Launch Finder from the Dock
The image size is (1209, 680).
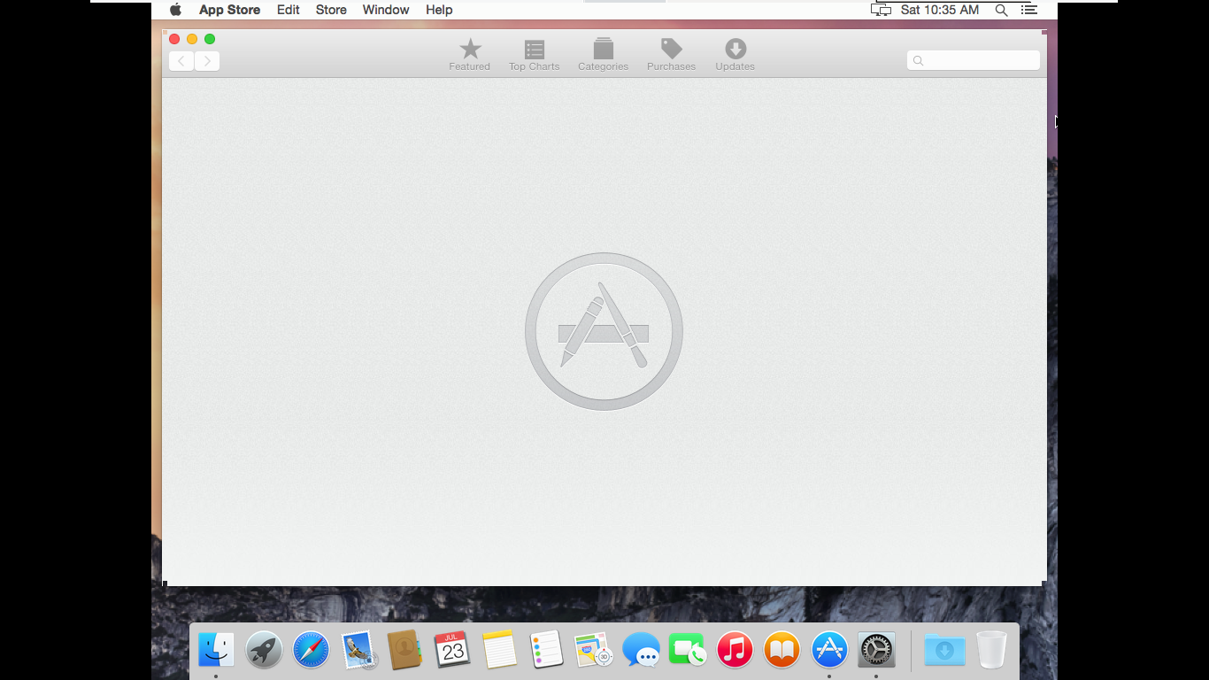click(x=216, y=650)
